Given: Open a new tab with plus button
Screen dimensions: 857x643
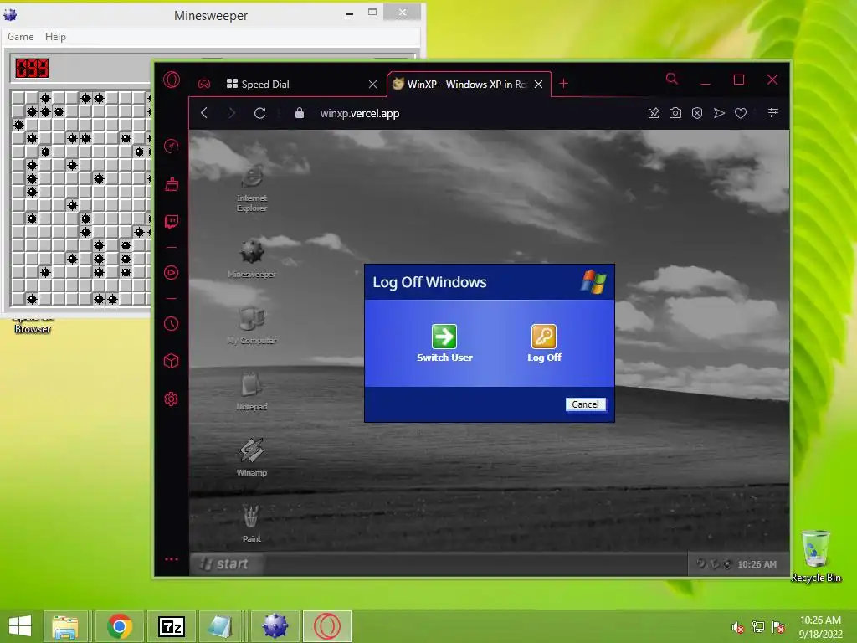Looking at the screenshot, I should (563, 84).
